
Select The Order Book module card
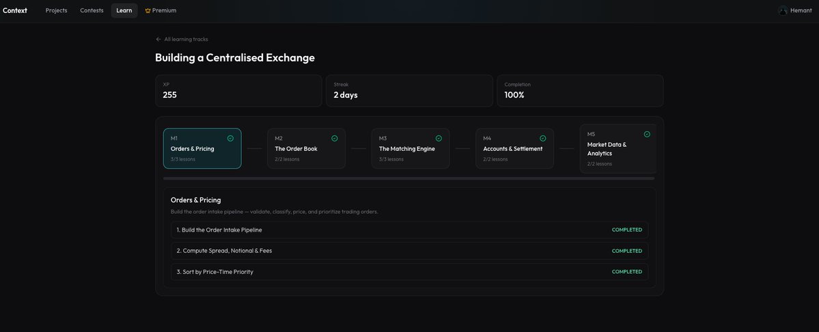pos(306,148)
